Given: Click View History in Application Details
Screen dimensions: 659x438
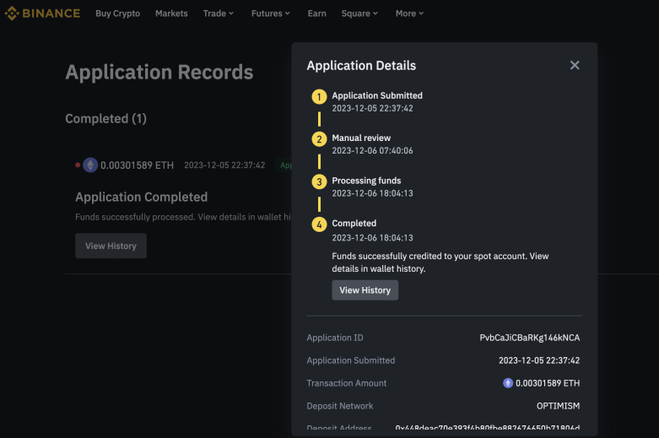Looking at the screenshot, I should 365,290.
